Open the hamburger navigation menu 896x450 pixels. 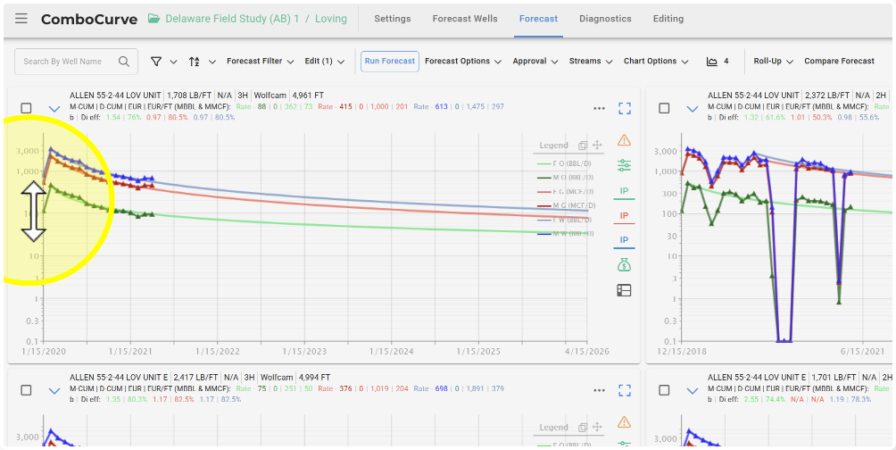tap(21, 18)
